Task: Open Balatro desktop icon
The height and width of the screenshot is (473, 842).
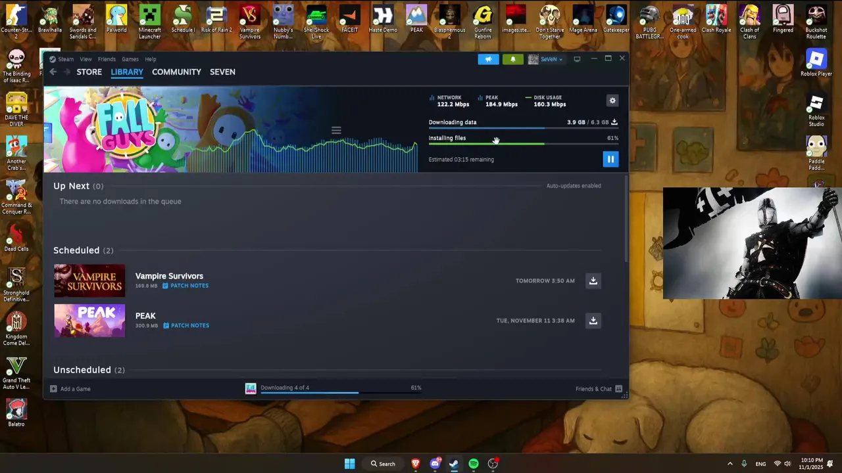Action: (16, 413)
